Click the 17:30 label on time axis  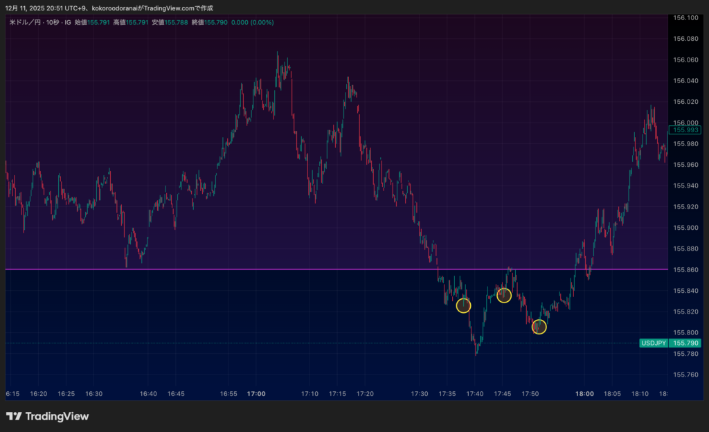click(x=419, y=393)
